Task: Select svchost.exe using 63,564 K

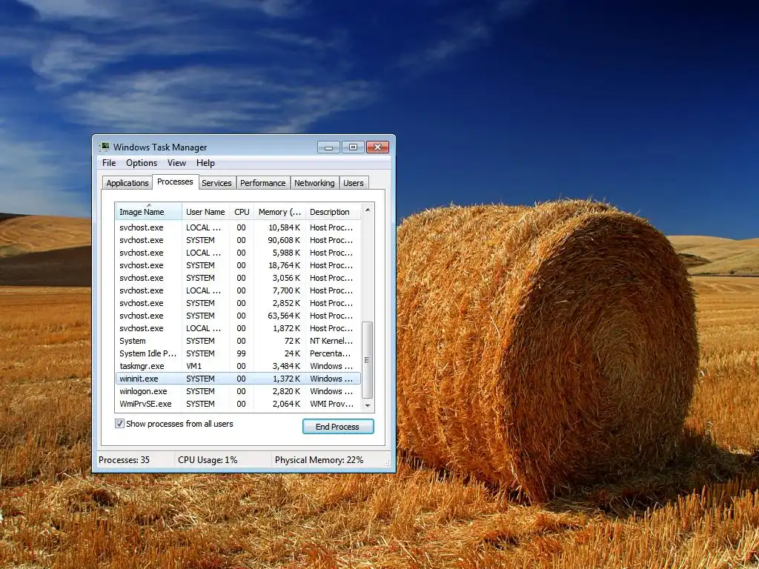Action: pos(238,316)
